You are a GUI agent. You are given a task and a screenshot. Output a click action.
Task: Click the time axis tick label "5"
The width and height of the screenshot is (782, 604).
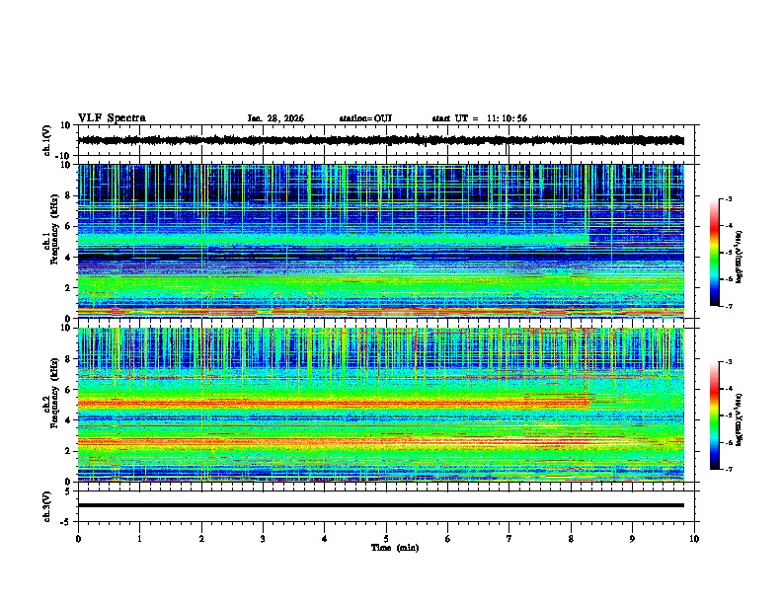[386, 539]
